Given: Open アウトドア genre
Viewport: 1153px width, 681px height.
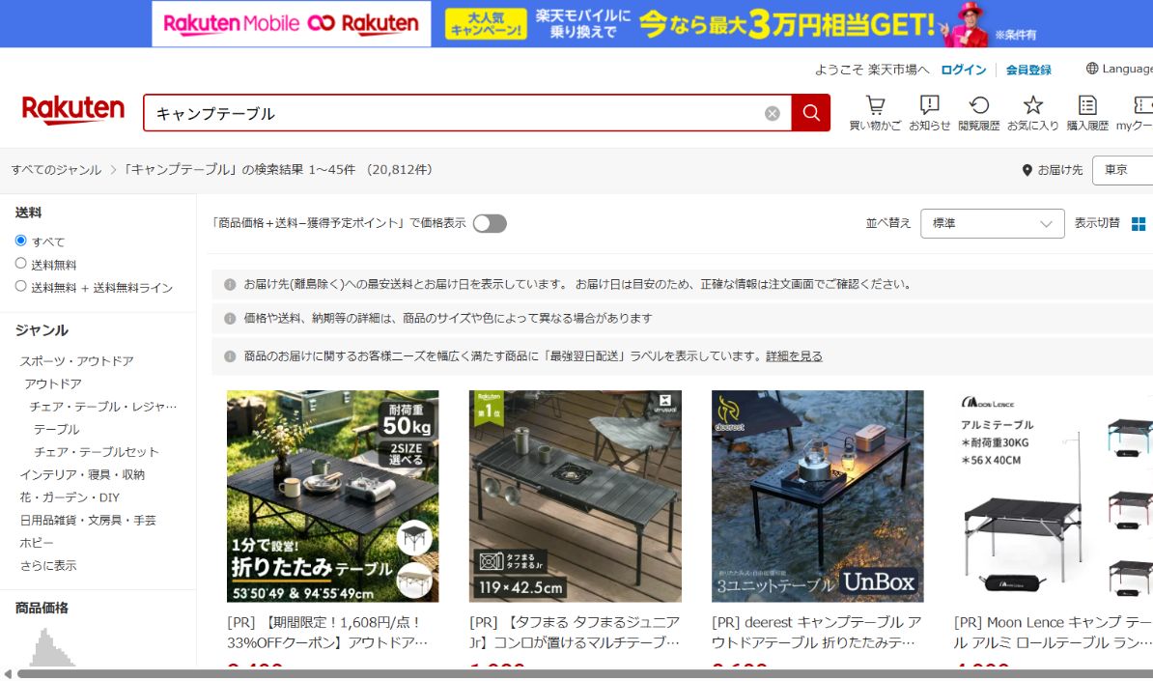Looking at the screenshot, I should 53,383.
